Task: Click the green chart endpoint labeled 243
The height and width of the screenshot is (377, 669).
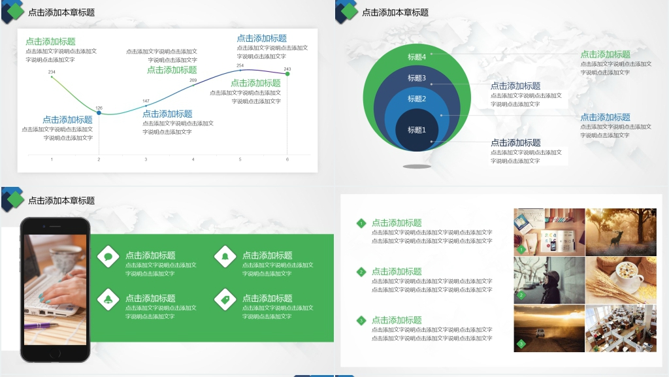Action: tap(287, 74)
